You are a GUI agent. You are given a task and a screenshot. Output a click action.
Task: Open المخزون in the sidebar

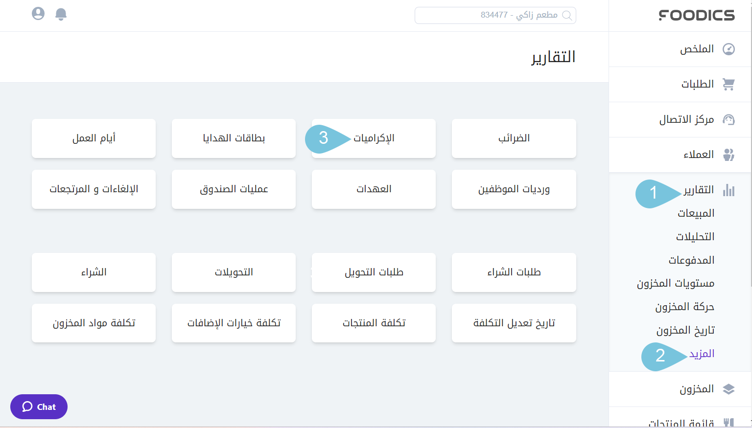tap(681, 389)
